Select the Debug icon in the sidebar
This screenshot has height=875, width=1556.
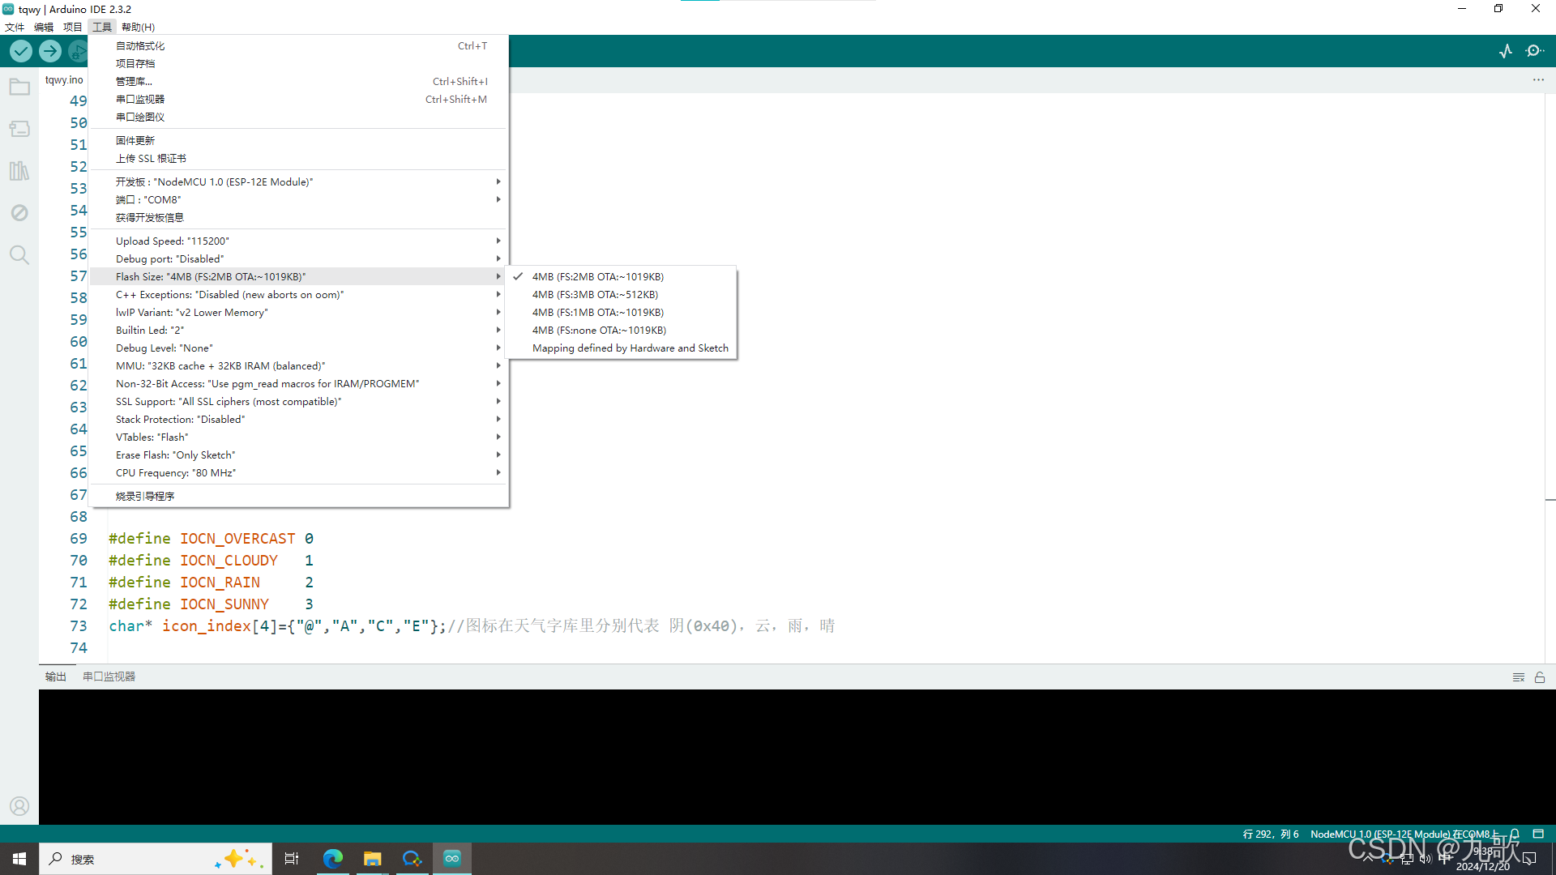(19, 212)
